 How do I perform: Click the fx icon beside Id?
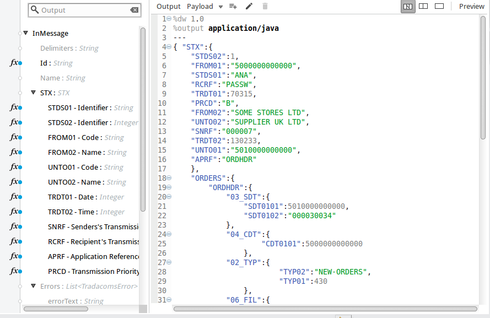pyautogui.click(x=15, y=63)
